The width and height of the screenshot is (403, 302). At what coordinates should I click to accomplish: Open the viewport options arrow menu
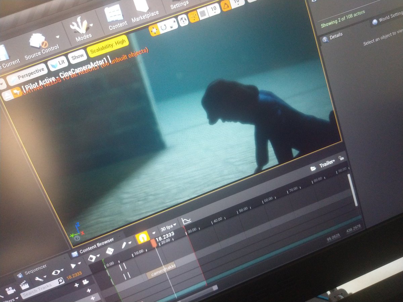click(x=2, y=84)
